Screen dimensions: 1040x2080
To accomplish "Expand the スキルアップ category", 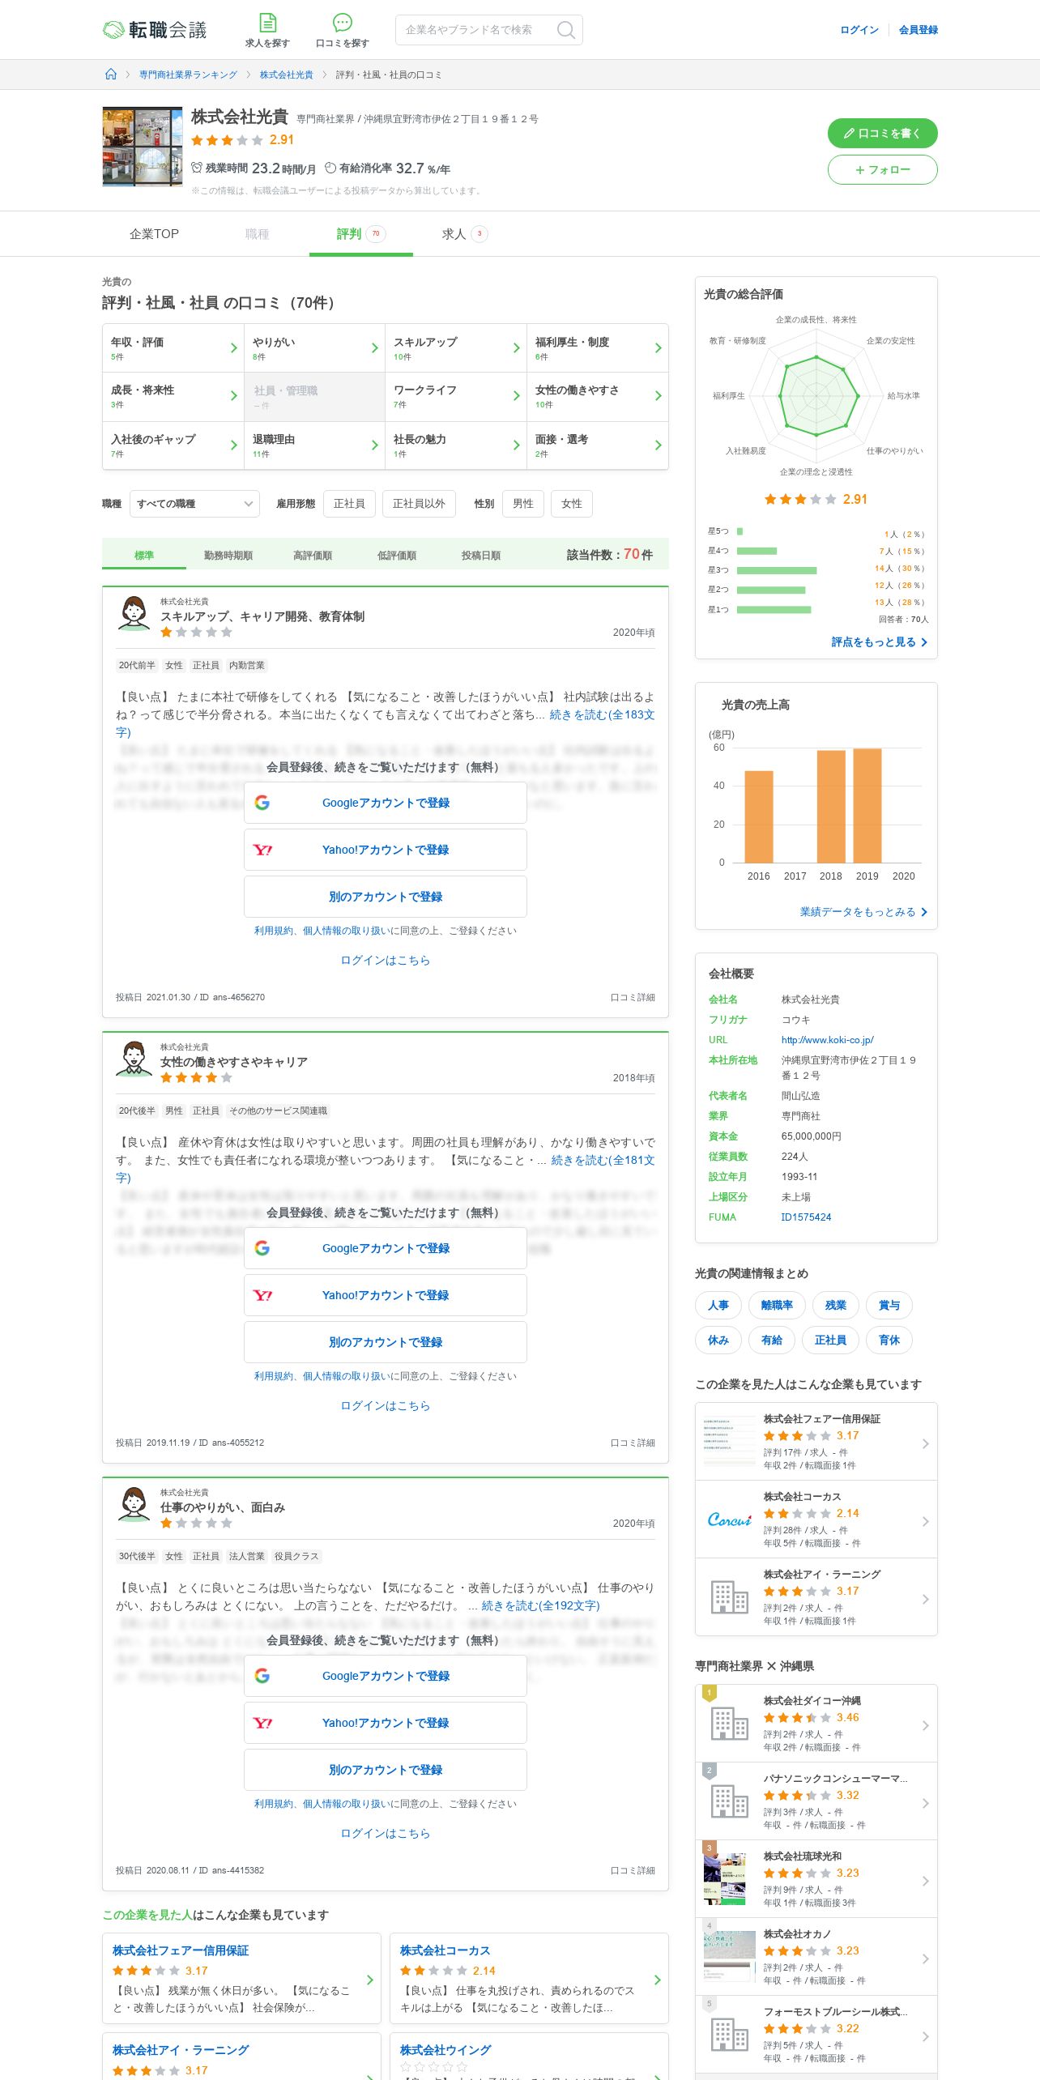I will pos(456,348).
